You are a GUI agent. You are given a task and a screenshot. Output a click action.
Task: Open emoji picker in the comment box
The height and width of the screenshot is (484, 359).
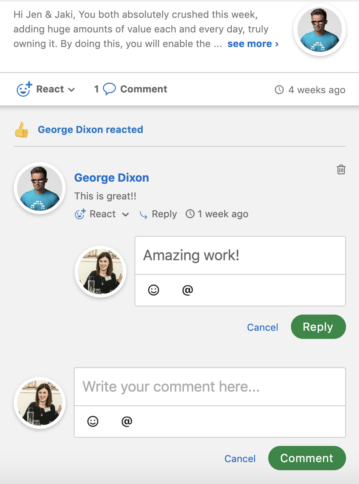tap(93, 421)
